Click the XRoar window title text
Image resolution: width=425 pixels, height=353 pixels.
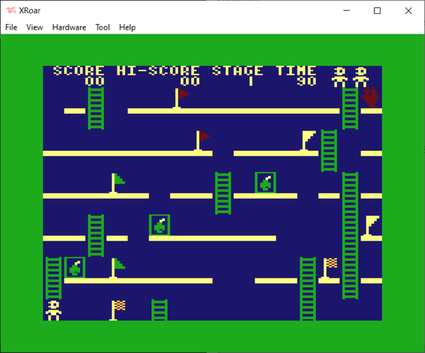29,11
